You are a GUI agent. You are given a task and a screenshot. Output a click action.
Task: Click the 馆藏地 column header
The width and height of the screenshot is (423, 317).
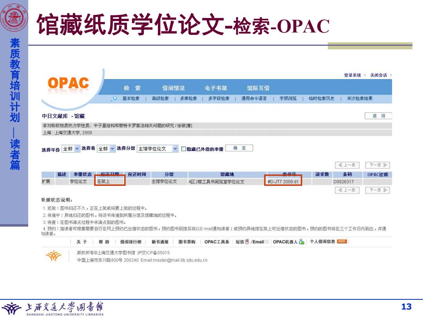[x=227, y=175]
